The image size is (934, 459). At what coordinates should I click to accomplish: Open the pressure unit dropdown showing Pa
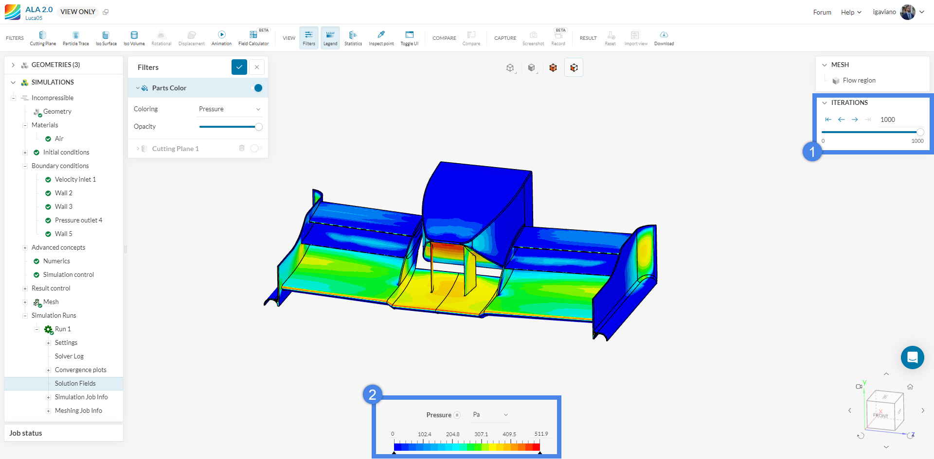coord(489,414)
